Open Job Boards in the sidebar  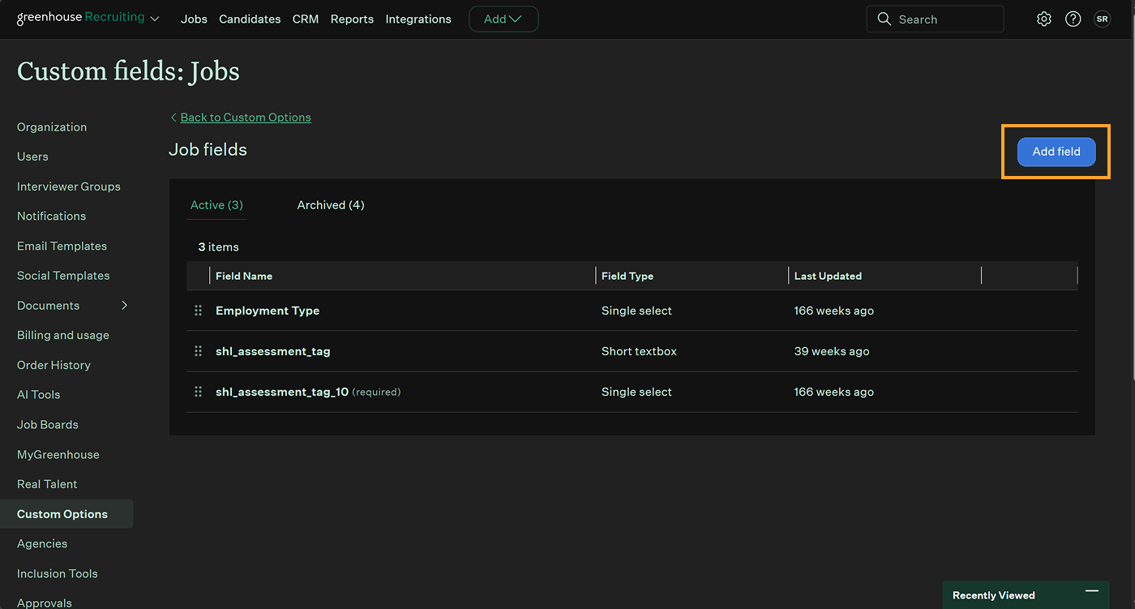click(48, 424)
